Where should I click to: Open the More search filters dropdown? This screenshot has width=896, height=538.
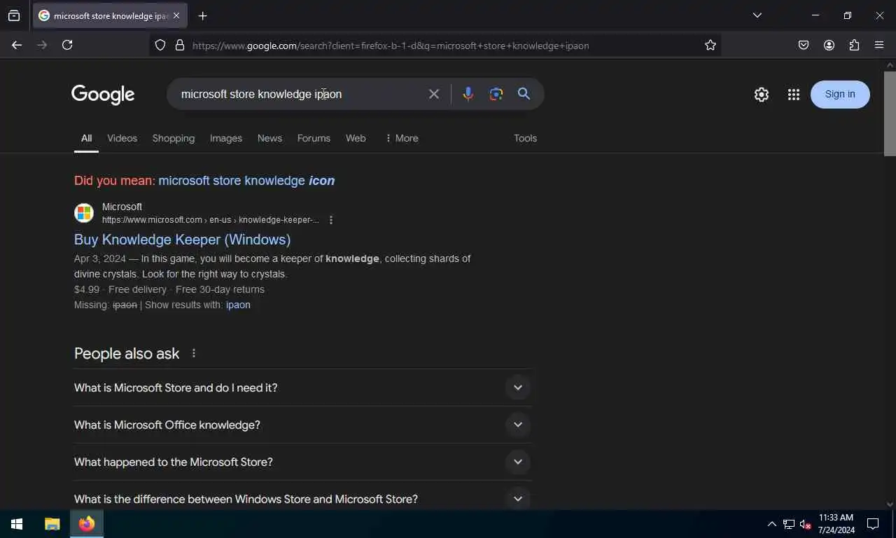[x=402, y=138]
